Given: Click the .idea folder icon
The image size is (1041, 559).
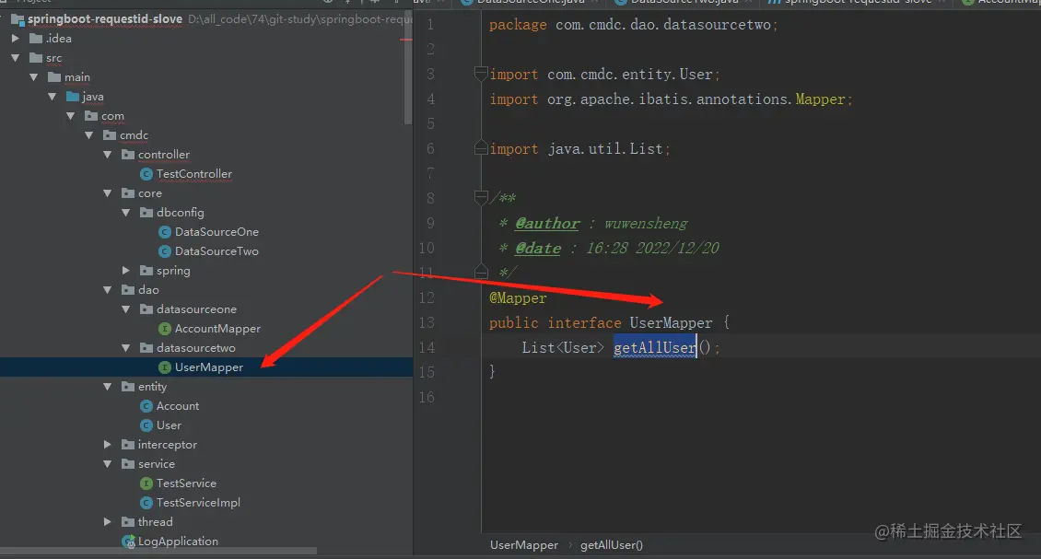Looking at the screenshot, I should coord(37,39).
